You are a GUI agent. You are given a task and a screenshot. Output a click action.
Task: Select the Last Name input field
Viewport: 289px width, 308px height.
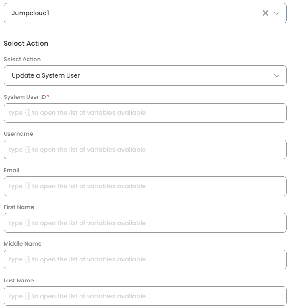(x=145, y=296)
